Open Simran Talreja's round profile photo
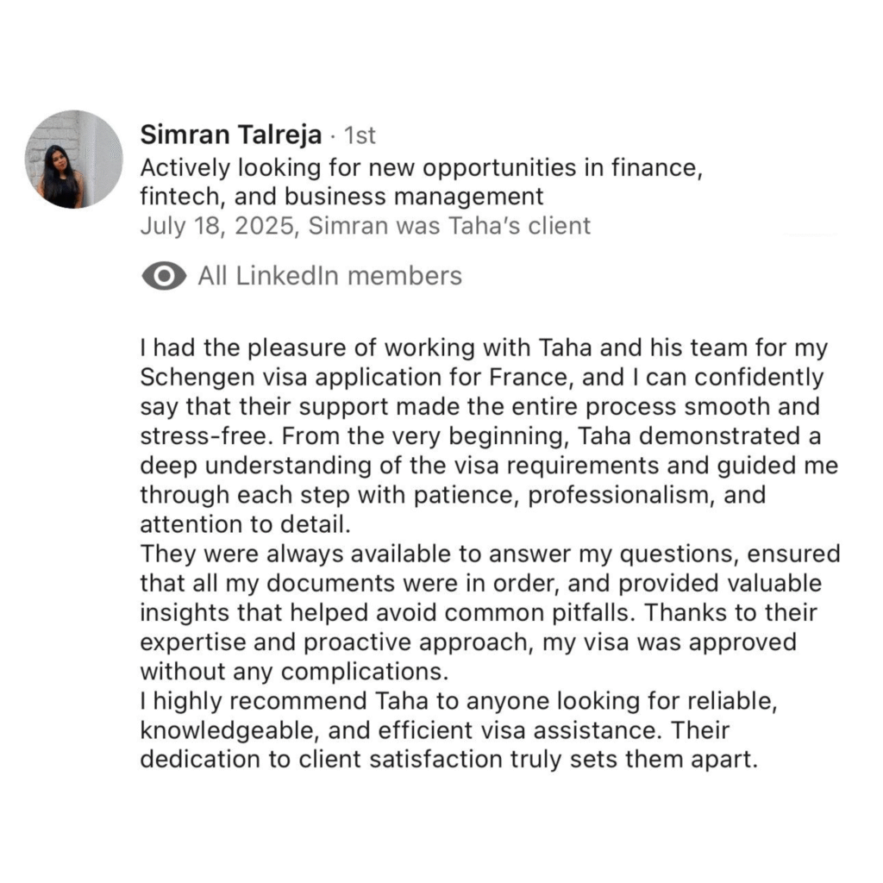883x883 pixels. (74, 160)
